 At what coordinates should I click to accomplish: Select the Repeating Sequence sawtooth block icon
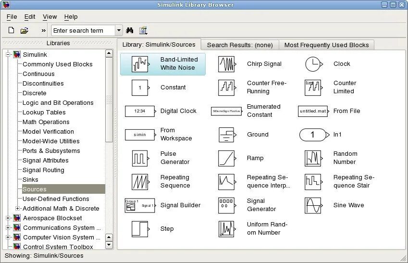tap(141, 182)
